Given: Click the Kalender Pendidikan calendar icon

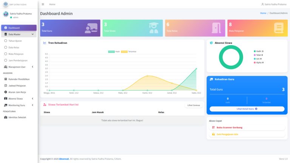Looking at the screenshot, I should (x=5, y=79).
